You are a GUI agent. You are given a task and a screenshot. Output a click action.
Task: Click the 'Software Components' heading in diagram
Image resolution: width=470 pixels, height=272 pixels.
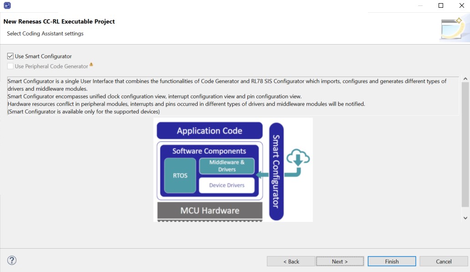click(x=209, y=151)
